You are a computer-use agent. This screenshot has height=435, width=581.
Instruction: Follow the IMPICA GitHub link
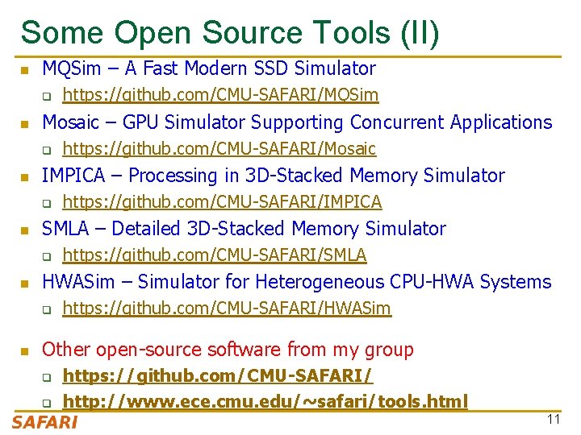[223, 201]
